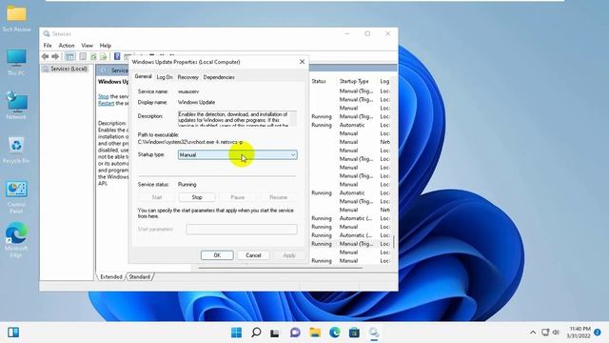The height and width of the screenshot is (343, 609).
Task: Click Cancel in Windows Update Properties
Action: (253, 255)
